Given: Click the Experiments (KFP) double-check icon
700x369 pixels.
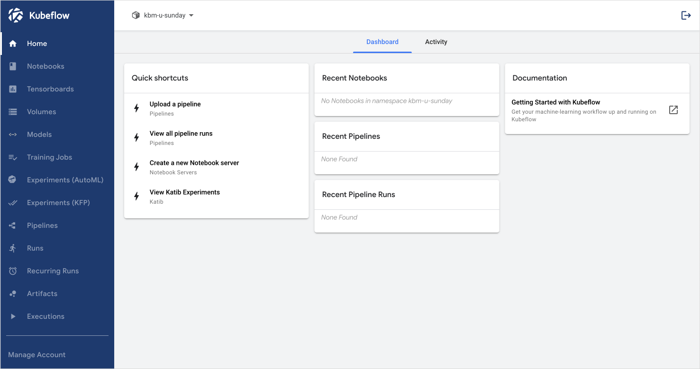Looking at the screenshot, I should pos(13,203).
